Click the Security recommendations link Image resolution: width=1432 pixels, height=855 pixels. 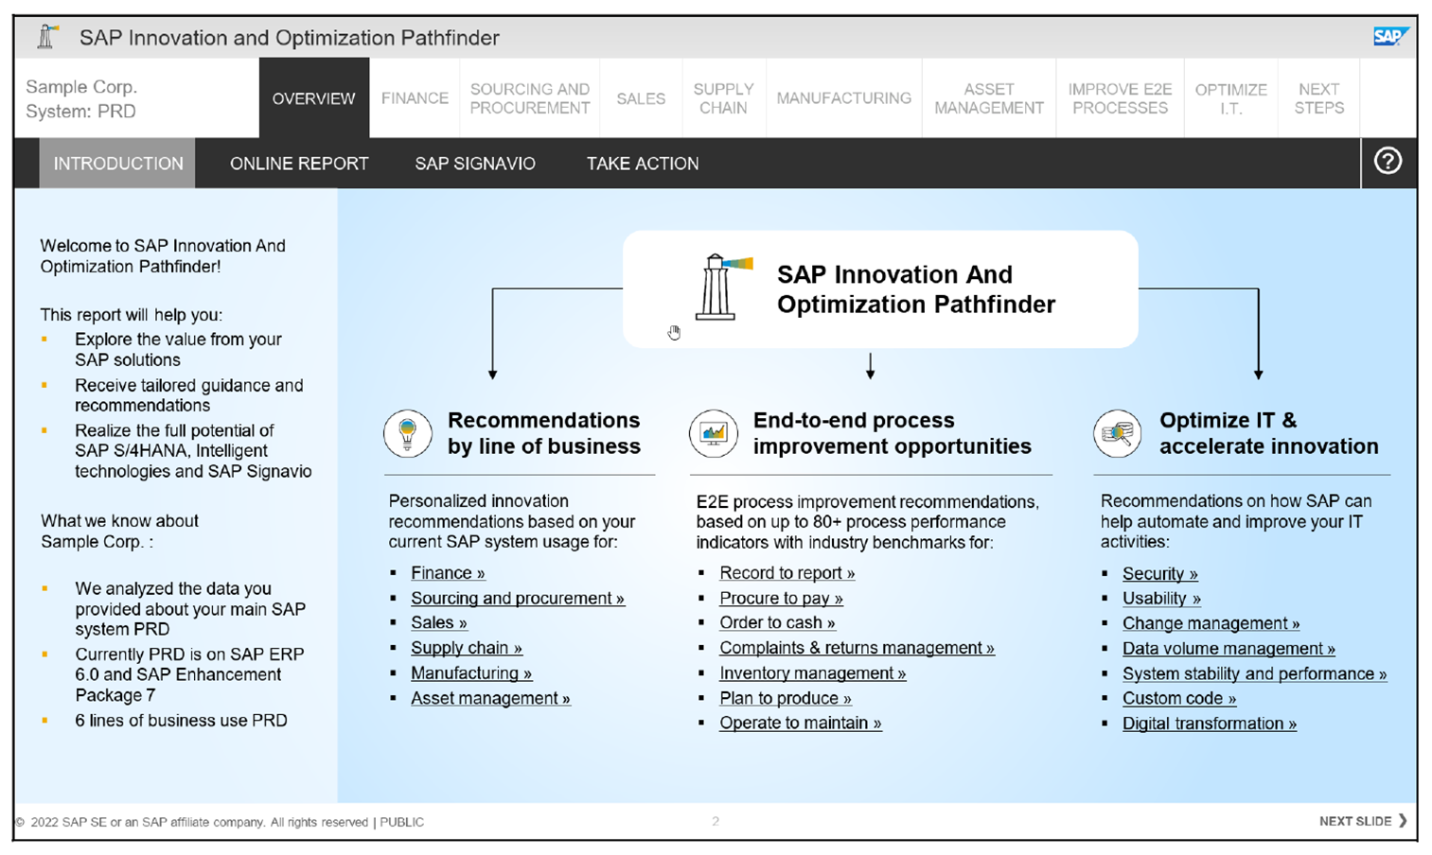(1158, 572)
